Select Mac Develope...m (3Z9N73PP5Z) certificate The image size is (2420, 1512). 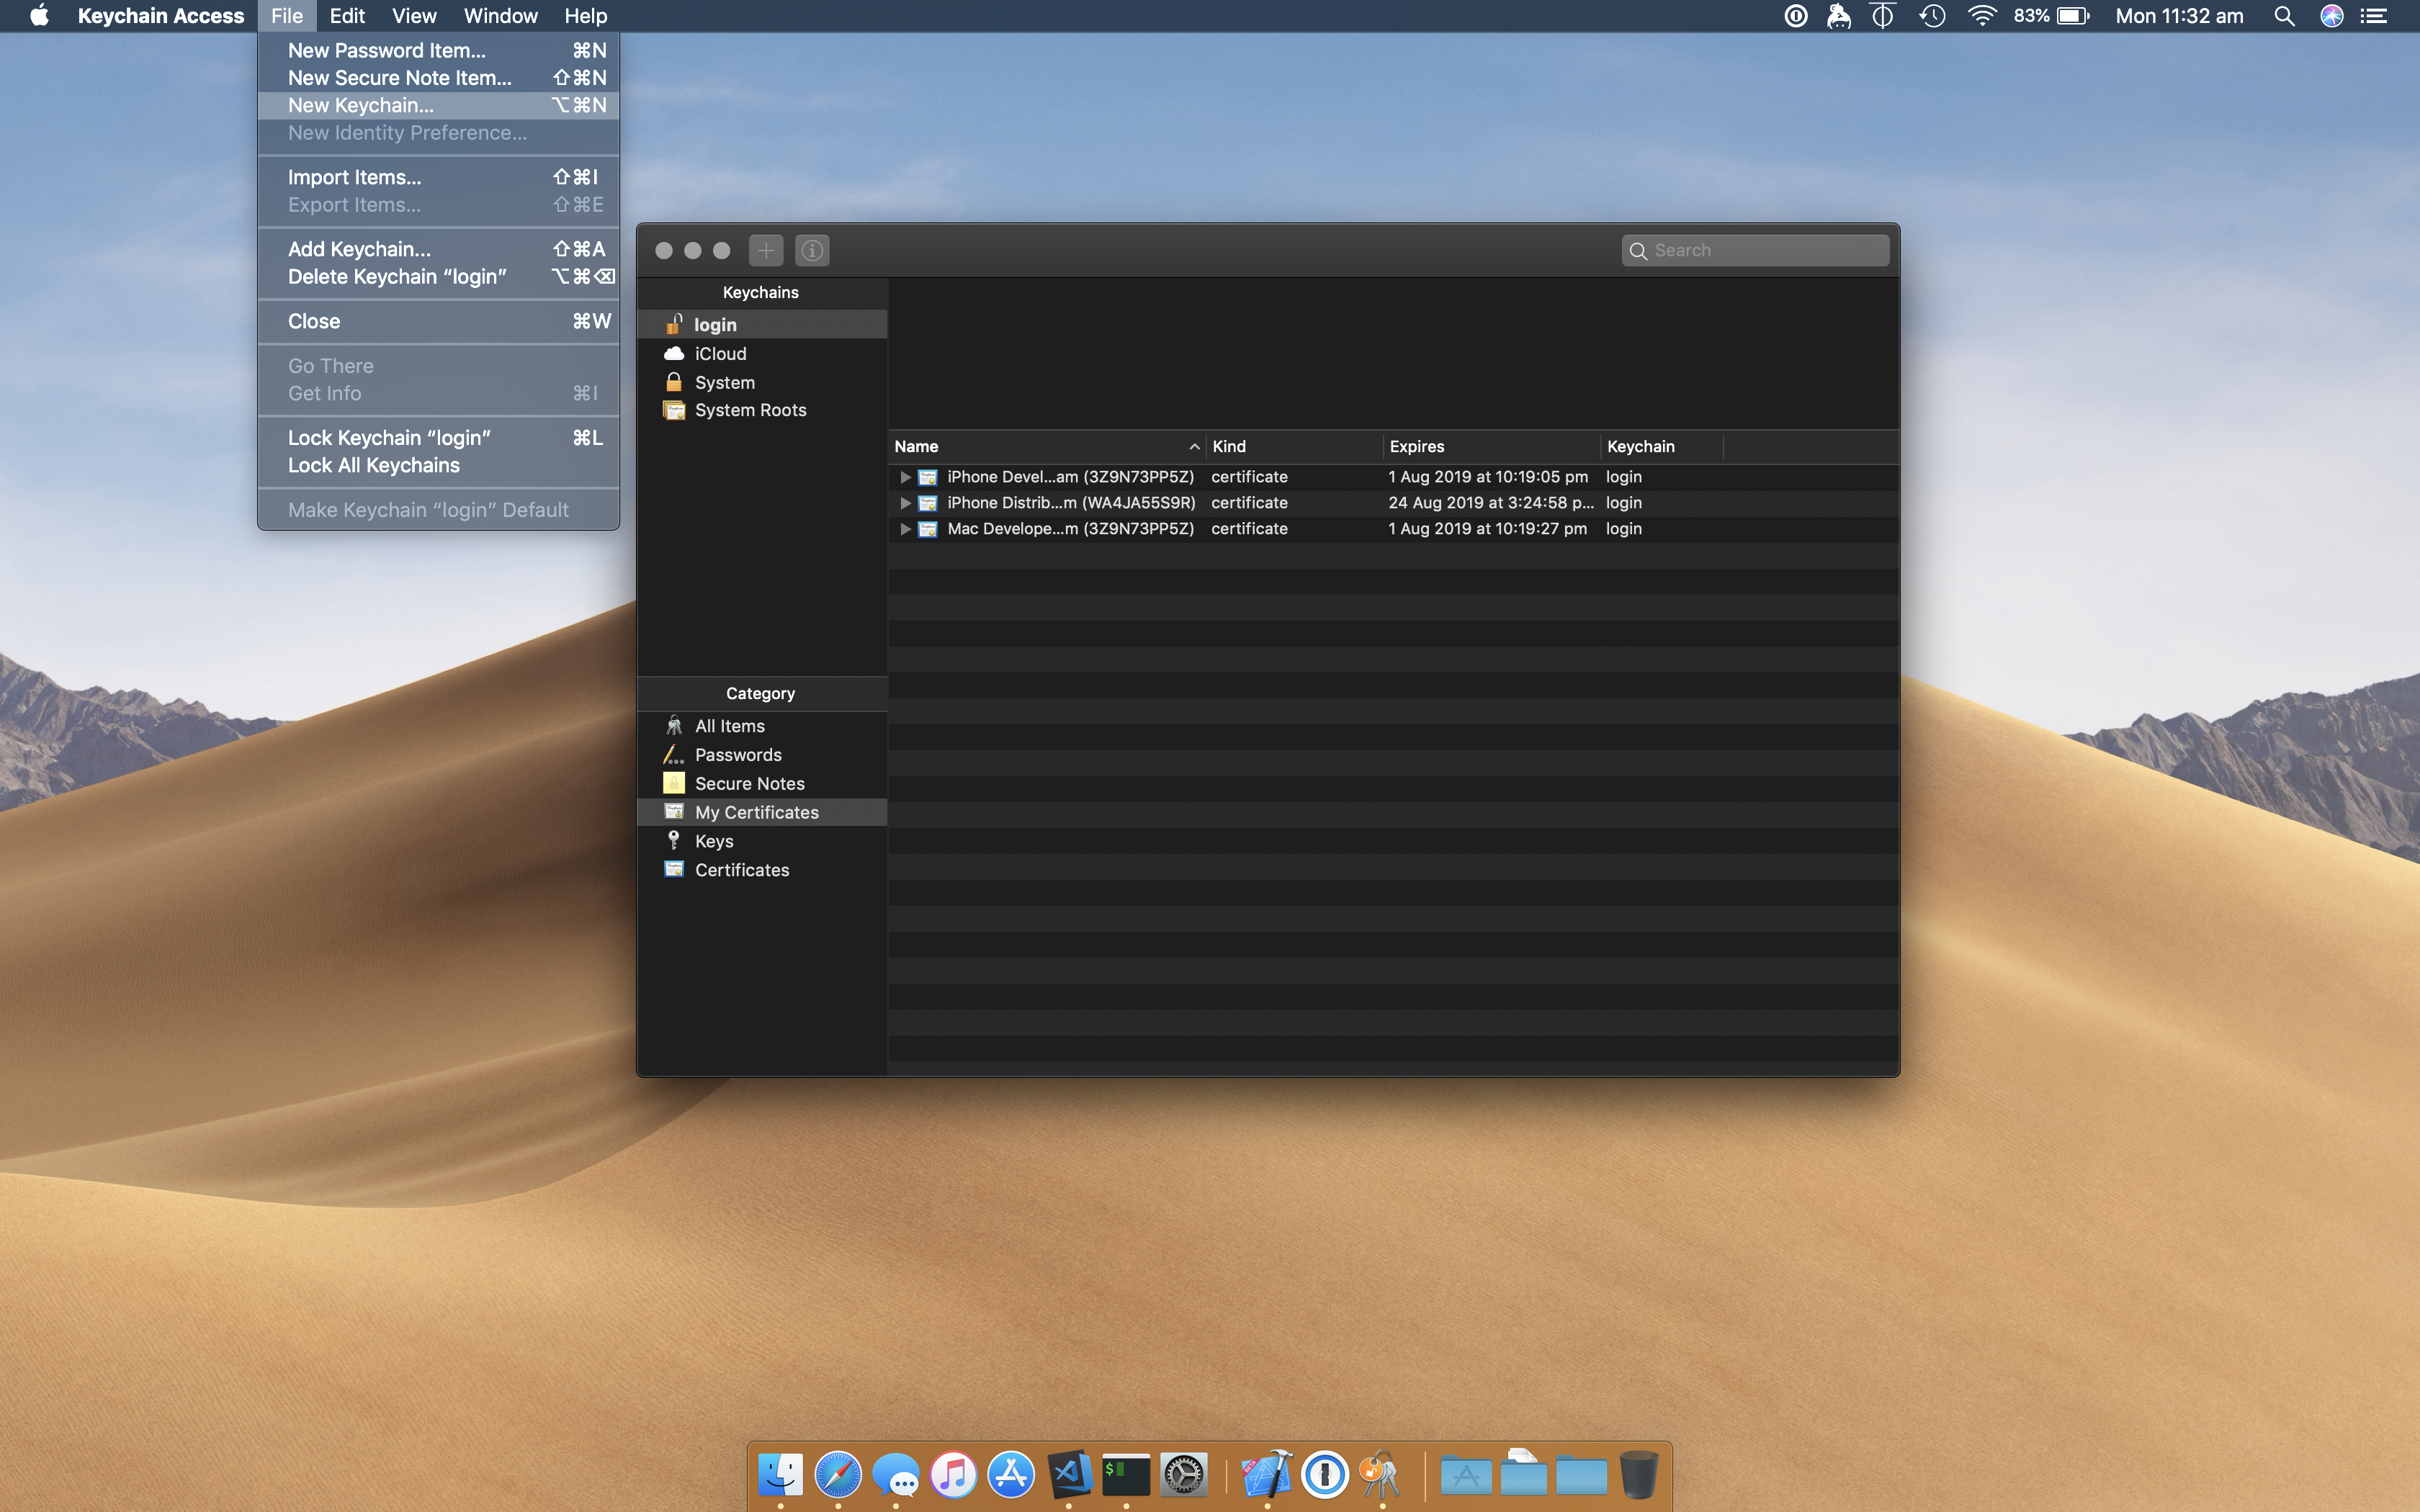(1393, 529)
